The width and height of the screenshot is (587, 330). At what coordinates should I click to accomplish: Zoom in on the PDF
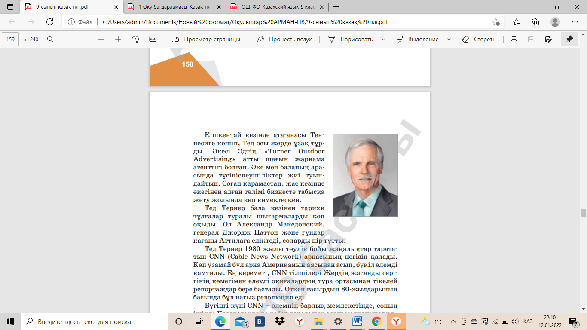(118, 39)
